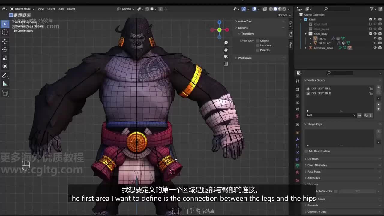
Task: Enable the Parents checkbox
Action: pyautogui.click(x=258, y=50)
